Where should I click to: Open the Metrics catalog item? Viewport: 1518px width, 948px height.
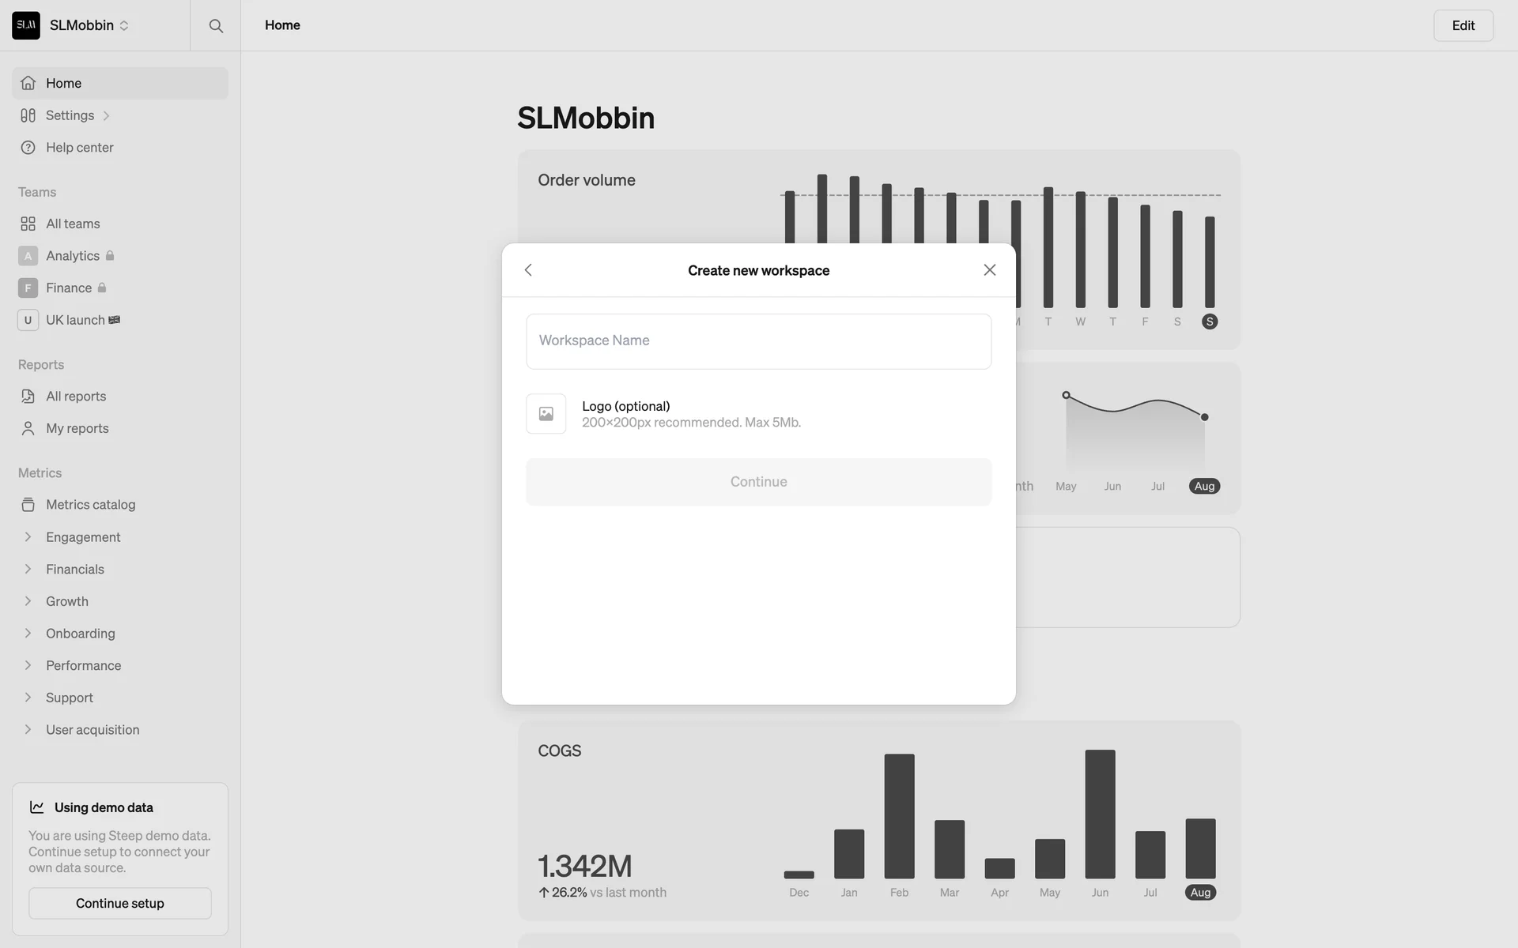(x=90, y=505)
